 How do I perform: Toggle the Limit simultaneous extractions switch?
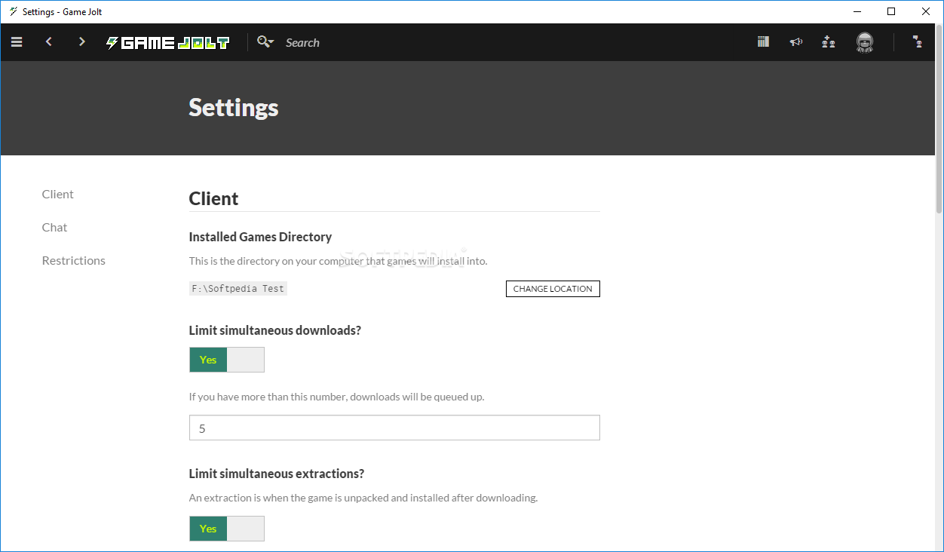[227, 529]
